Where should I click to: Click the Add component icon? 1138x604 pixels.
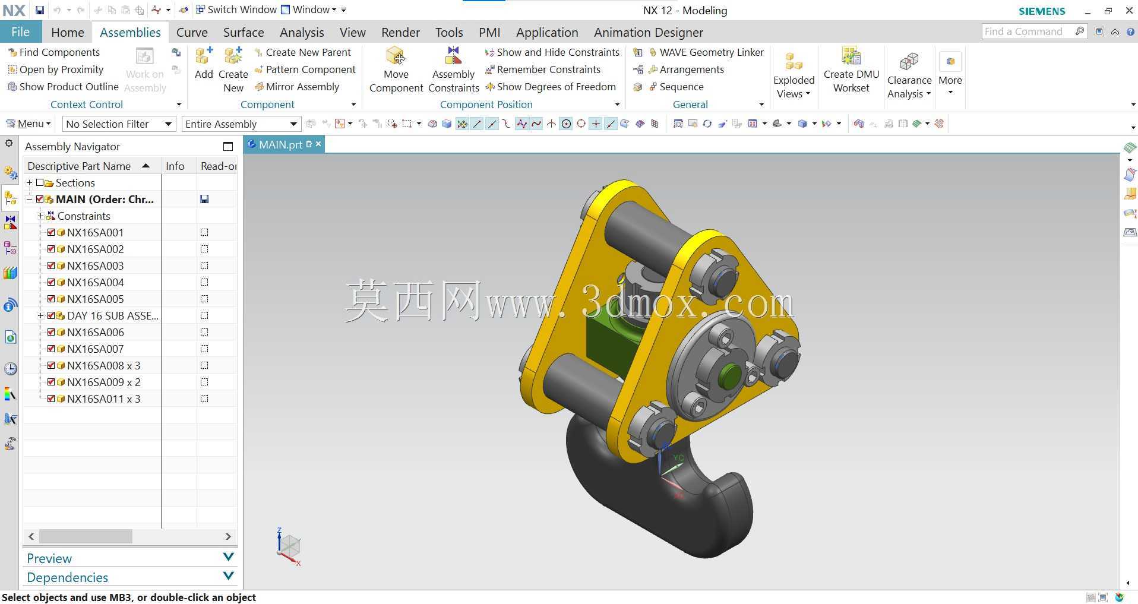point(204,56)
